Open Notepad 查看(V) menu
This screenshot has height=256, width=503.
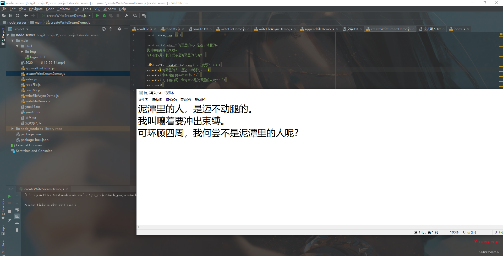[x=186, y=100]
